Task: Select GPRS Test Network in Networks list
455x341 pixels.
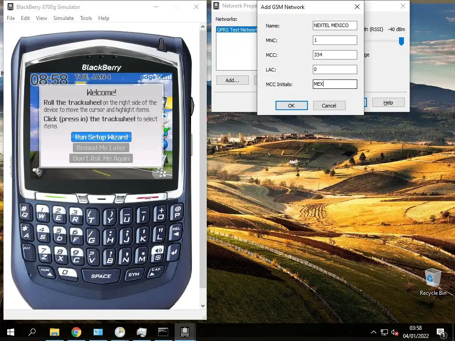Action: tap(237, 30)
